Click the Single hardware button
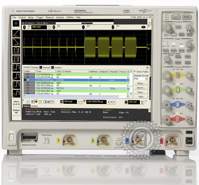Screen dimensions: 199x185 tap(187, 17)
